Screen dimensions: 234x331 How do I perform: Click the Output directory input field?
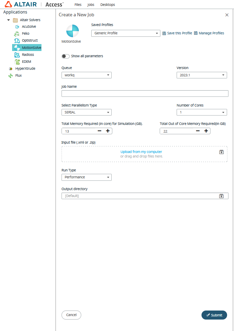tap(145, 196)
